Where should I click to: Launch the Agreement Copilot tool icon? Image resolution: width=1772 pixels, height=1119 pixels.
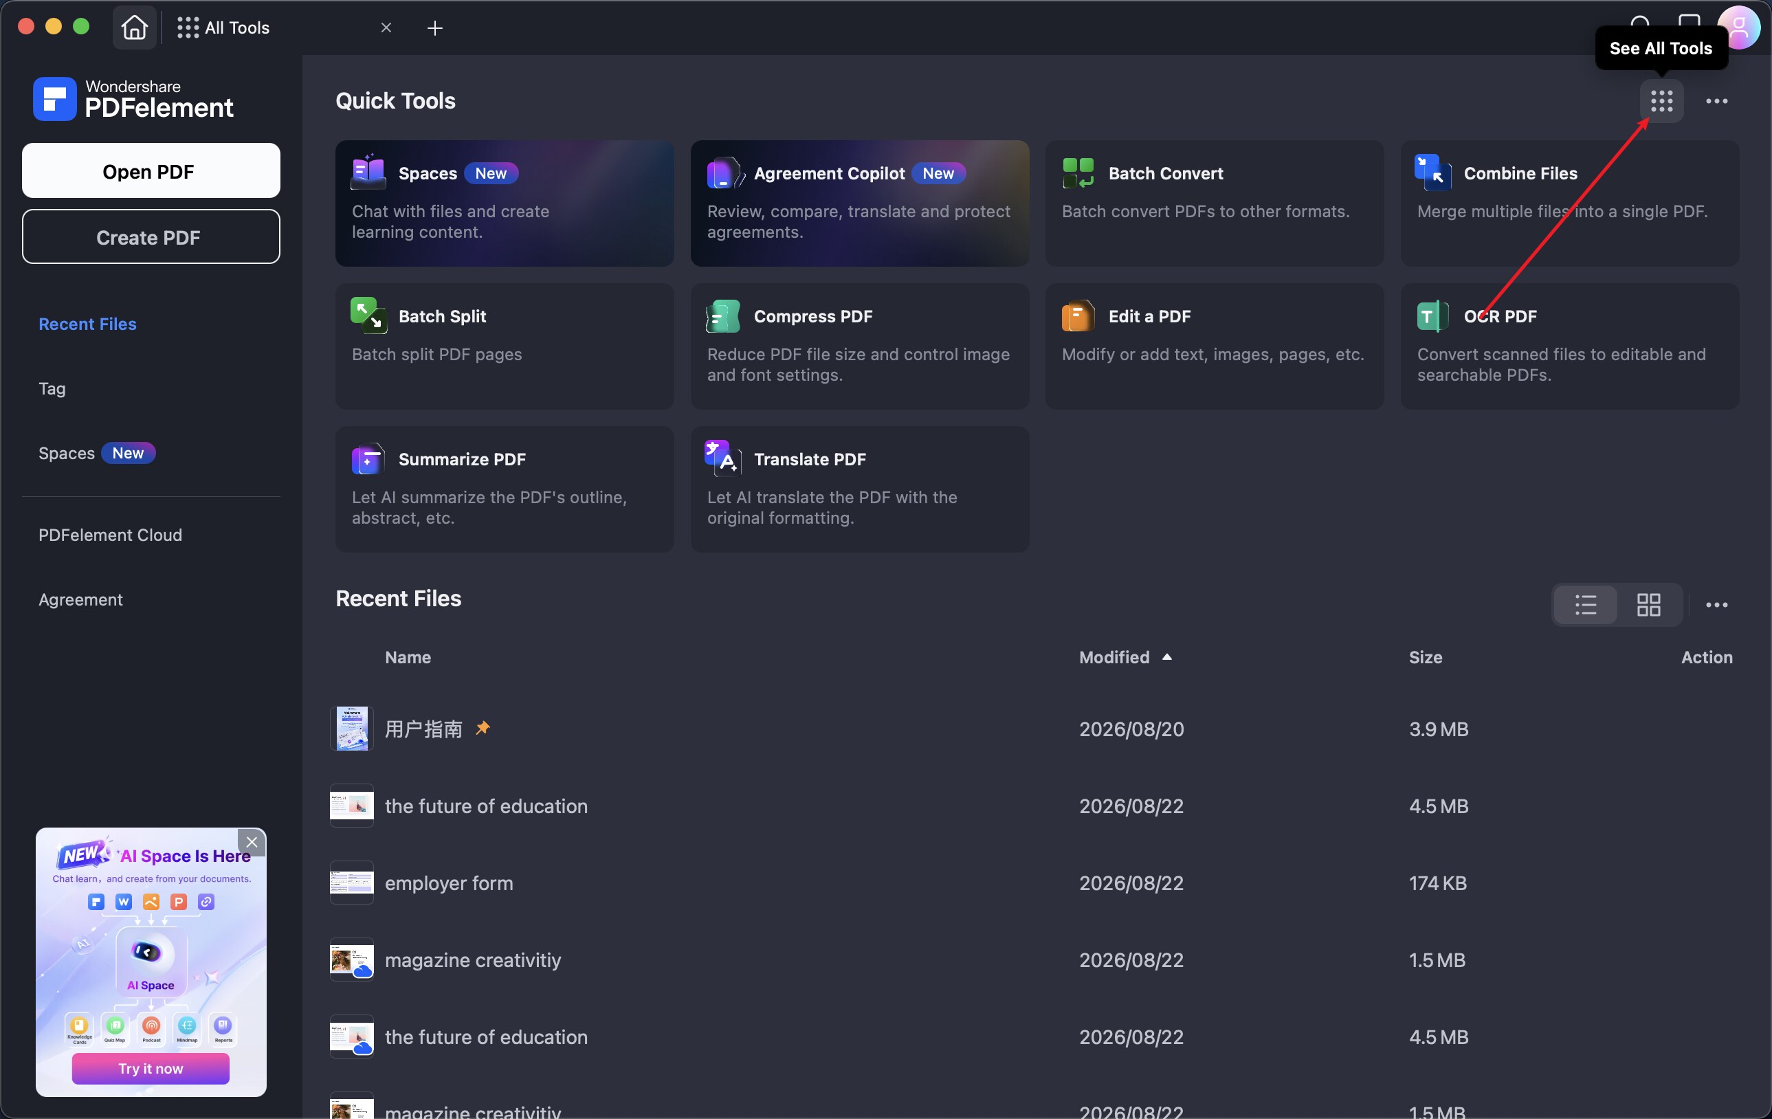(725, 172)
